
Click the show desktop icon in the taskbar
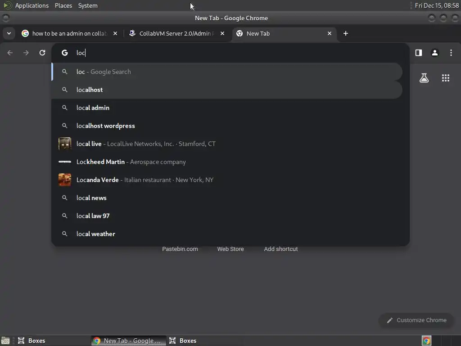5,341
